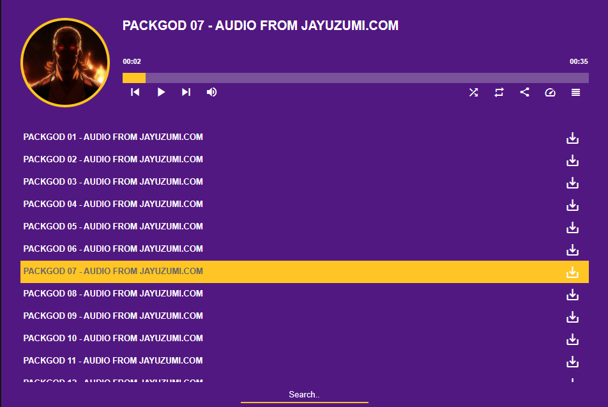Select the PACKGOD 09 track
608x407 pixels.
tap(112, 316)
